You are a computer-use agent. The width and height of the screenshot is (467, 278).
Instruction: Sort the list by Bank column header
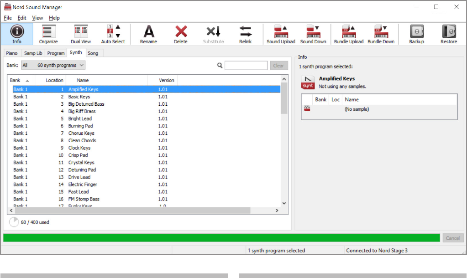(x=21, y=80)
